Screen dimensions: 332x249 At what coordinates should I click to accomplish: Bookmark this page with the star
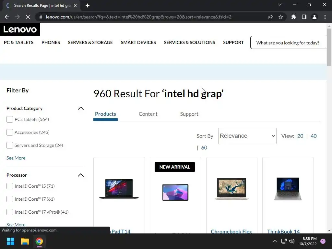pyautogui.click(x=281, y=17)
